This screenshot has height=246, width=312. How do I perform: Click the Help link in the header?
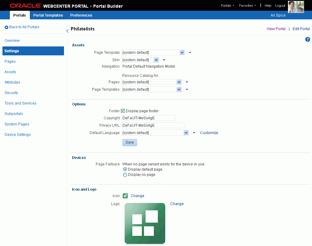tap(268, 6)
